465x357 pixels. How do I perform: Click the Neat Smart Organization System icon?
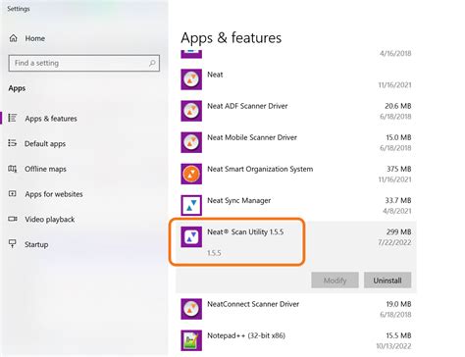191,174
